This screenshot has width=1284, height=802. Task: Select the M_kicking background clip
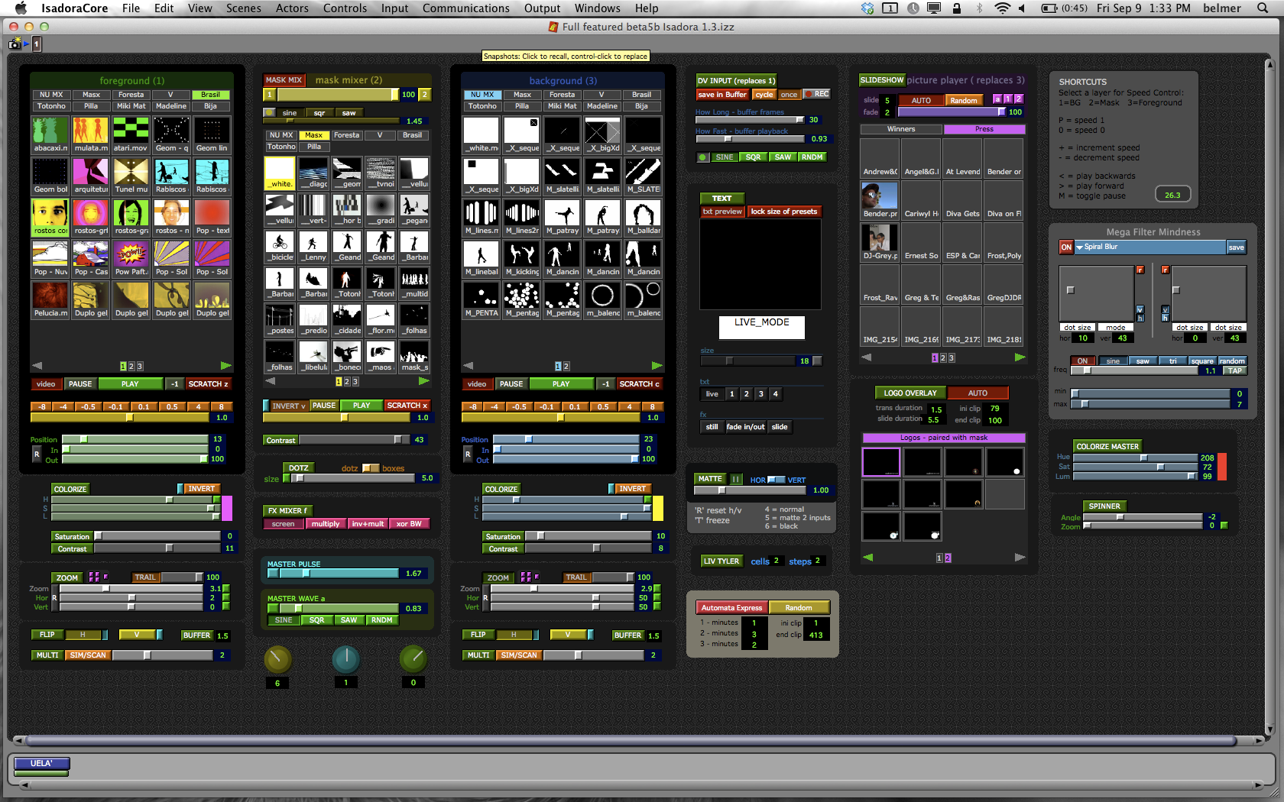pyautogui.click(x=522, y=258)
